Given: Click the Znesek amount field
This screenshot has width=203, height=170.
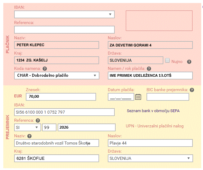Looking at the screenshot, I should point(61,97).
